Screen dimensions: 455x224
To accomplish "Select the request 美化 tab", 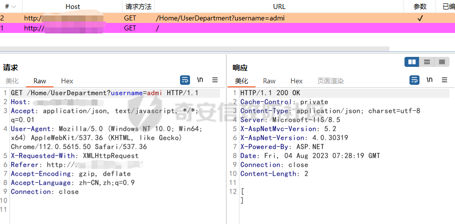I will point(12,81).
